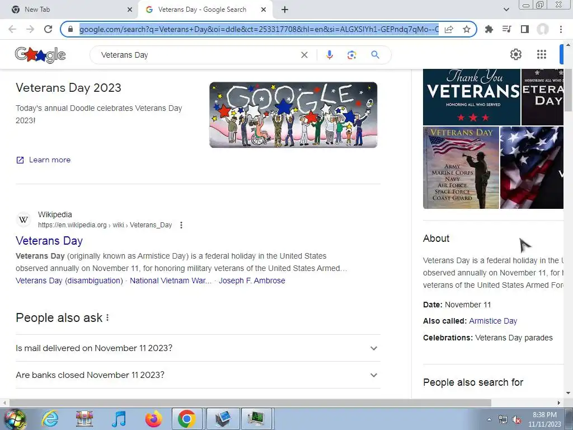Viewport: 573px width, 430px height.
Task: Open Veterans Day (disambiguation) link
Action: (69, 281)
